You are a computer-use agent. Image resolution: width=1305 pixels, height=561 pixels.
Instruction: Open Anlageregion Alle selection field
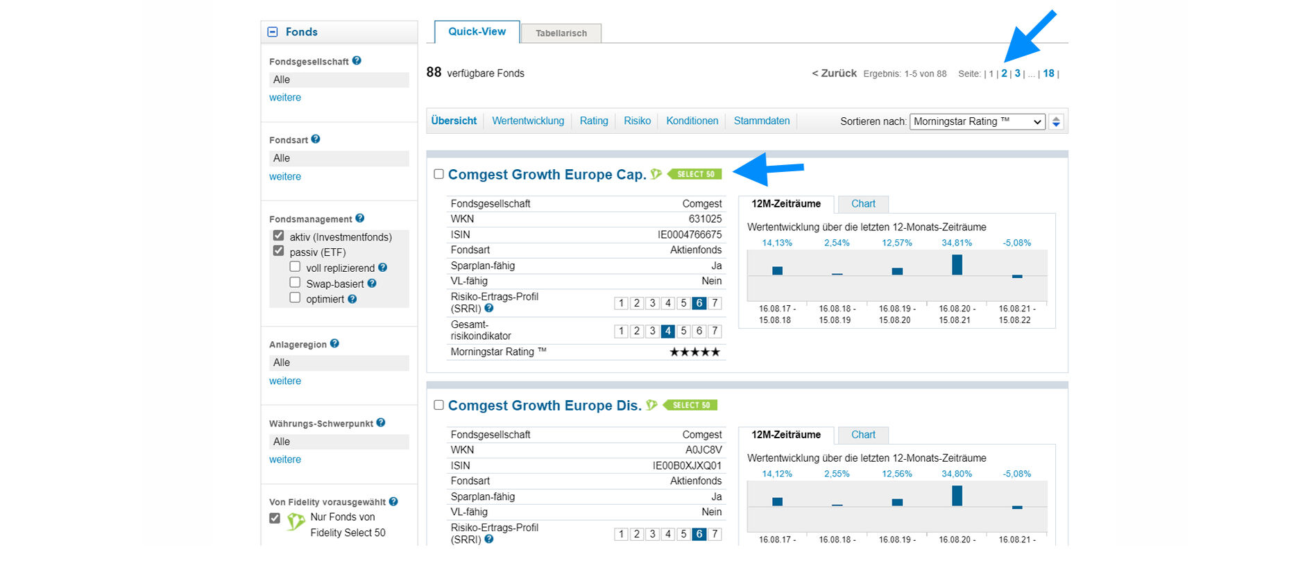click(339, 363)
